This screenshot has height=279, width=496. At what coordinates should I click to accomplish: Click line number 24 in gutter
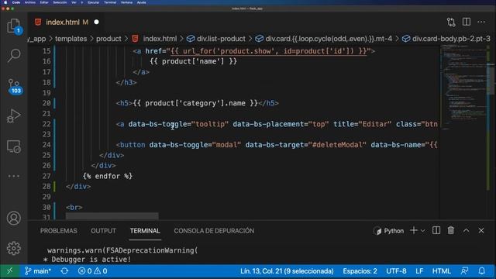coord(46,145)
